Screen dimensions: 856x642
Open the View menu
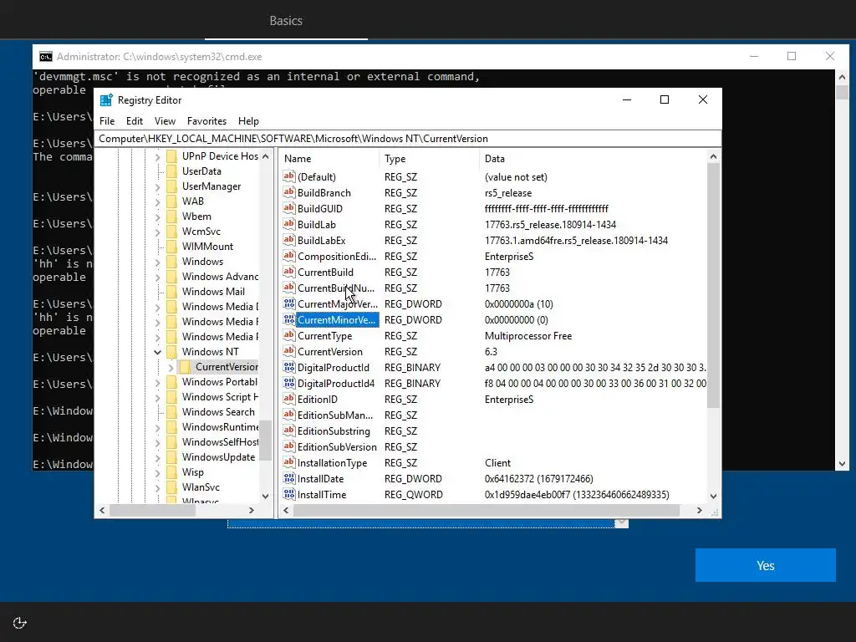165,121
